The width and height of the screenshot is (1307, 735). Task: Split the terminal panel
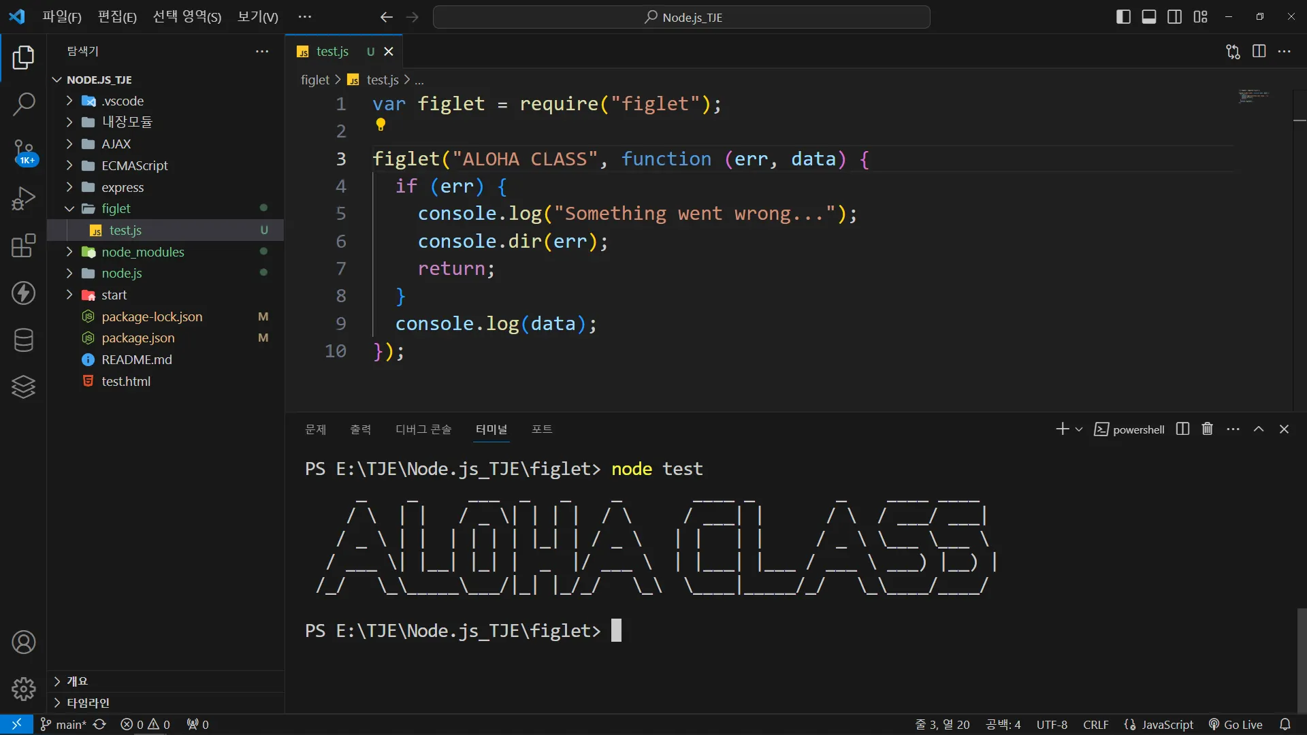click(x=1182, y=429)
